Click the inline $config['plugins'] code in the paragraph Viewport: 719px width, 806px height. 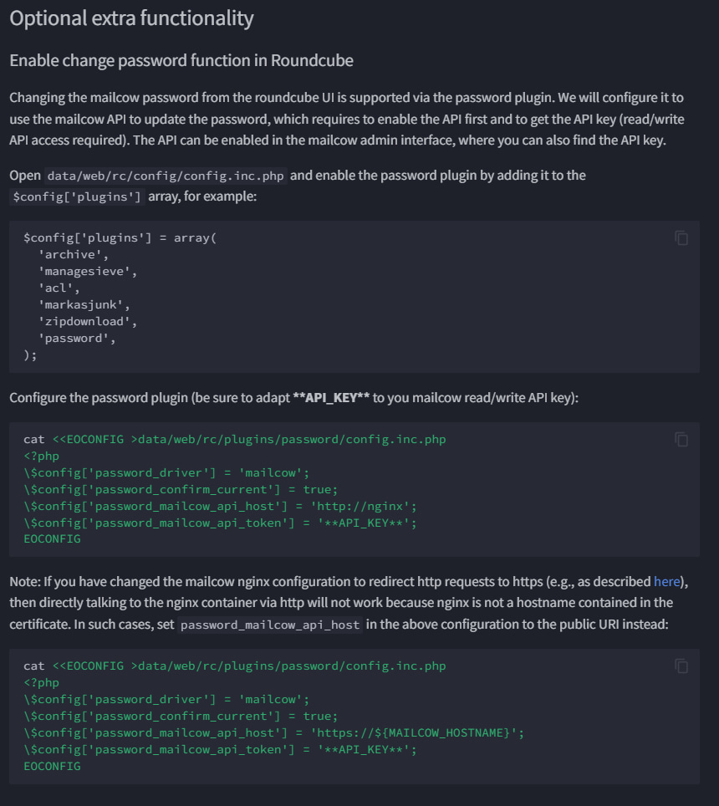point(79,197)
